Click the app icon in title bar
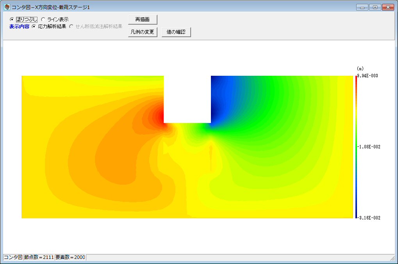 pyautogui.click(x=7, y=7)
